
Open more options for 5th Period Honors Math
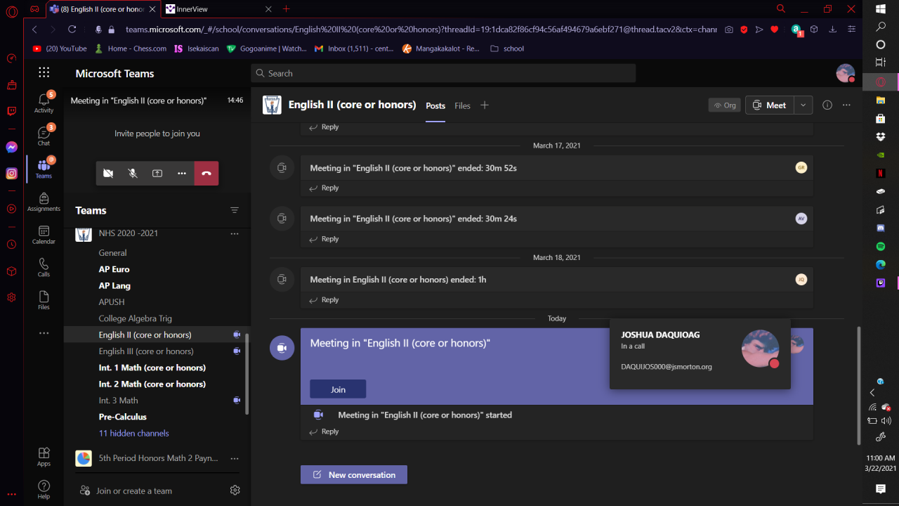click(x=235, y=458)
